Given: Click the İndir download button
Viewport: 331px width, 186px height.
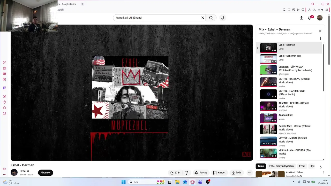Looking at the screenshot, I should 236,173.
